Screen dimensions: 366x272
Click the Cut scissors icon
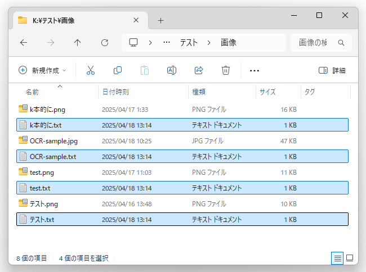point(91,70)
